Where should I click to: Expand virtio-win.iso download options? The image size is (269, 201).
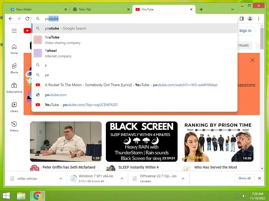pyautogui.click(x=61, y=178)
